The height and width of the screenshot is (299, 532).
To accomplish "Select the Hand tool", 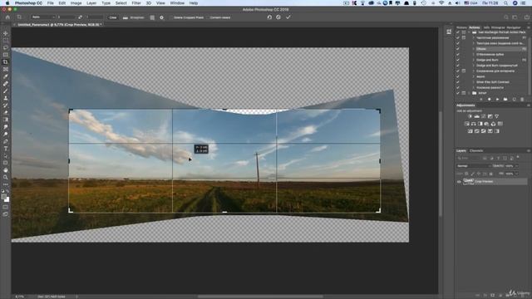I will tap(6, 170).
